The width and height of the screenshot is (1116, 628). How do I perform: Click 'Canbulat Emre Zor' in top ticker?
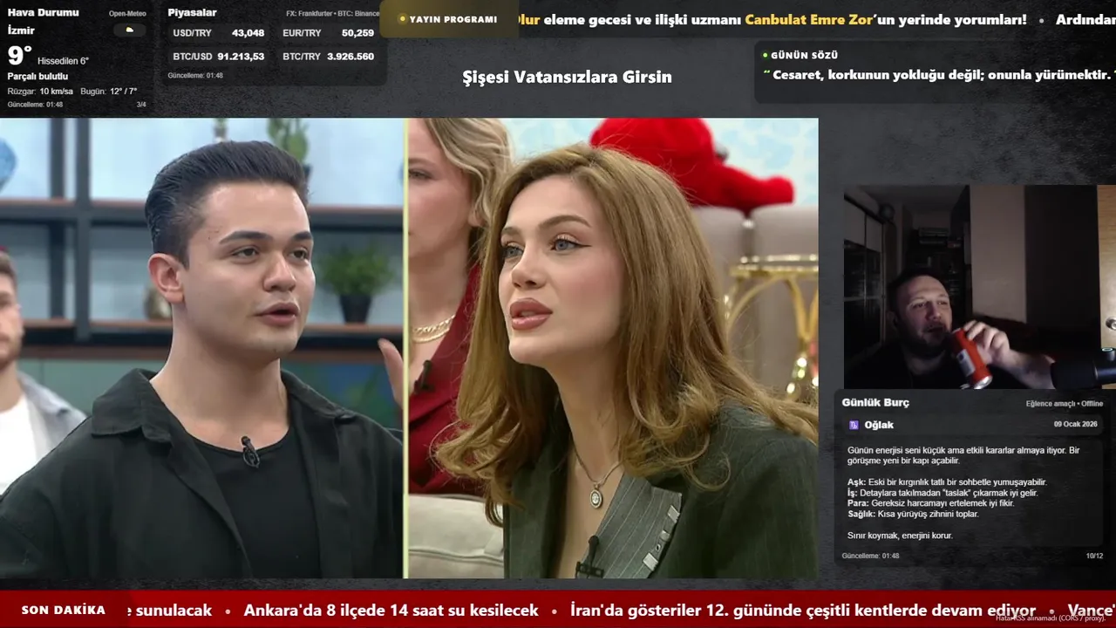tap(808, 19)
